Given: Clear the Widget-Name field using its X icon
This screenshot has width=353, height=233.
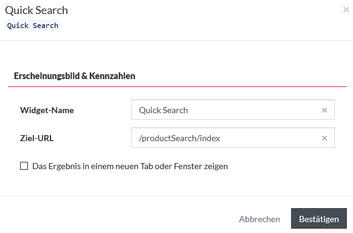Looking at the screenshot, I should (324, 110).
